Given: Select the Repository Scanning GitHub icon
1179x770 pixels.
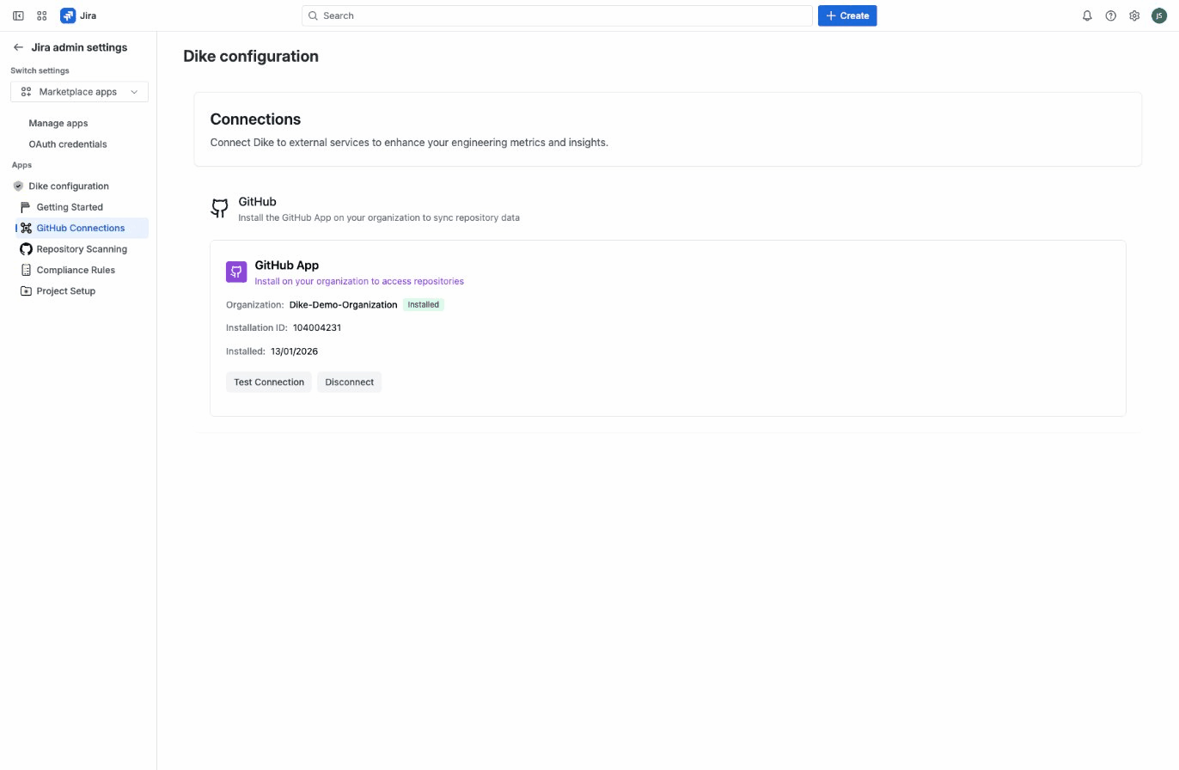Looking at the screenshot, I should tap(26, 248).
